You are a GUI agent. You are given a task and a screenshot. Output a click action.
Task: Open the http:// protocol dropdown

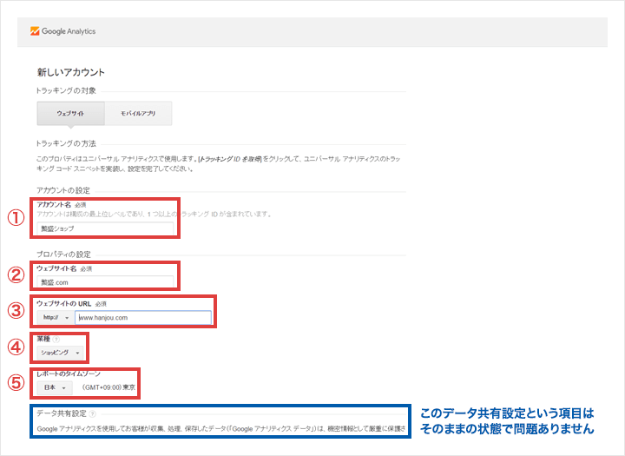click(x=55, y=318)
